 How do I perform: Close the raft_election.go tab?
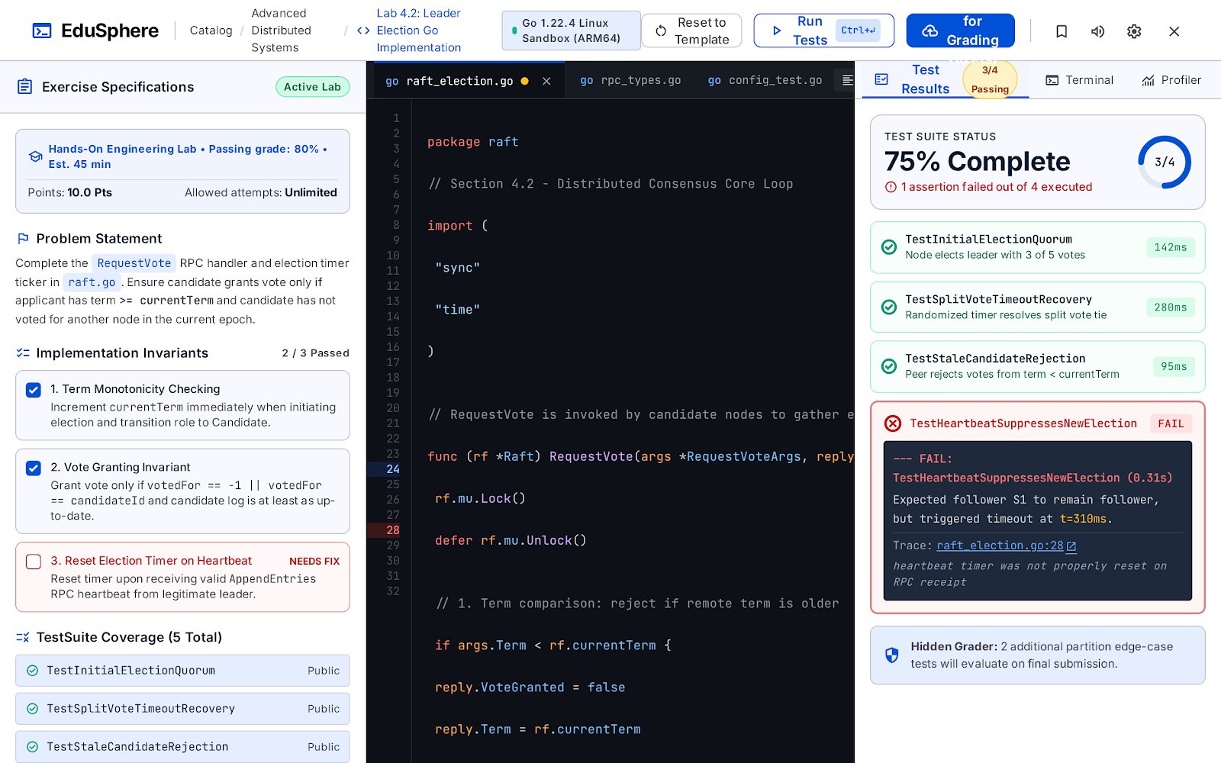pos(546,81)
